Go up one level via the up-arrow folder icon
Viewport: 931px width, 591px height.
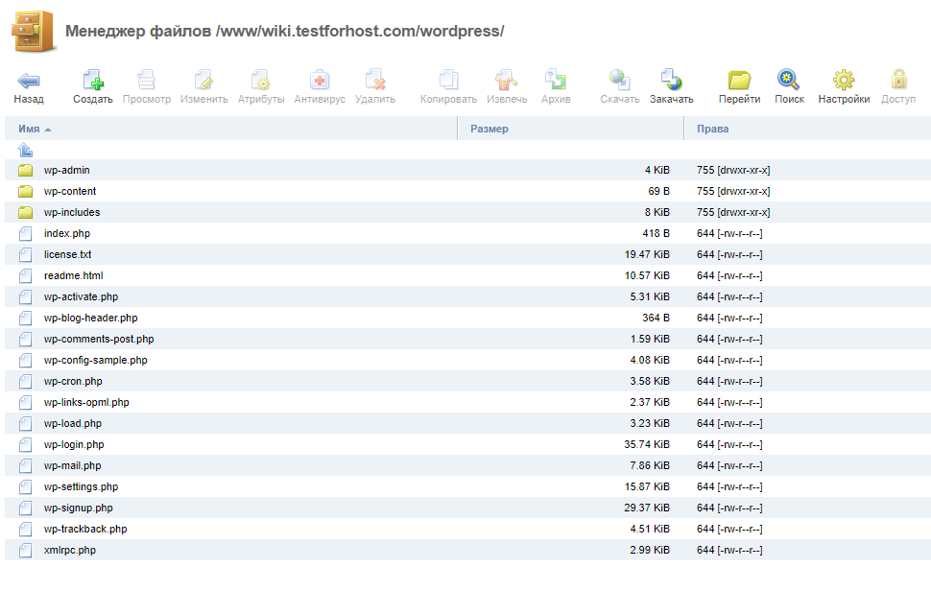click(x=25, y=150)
